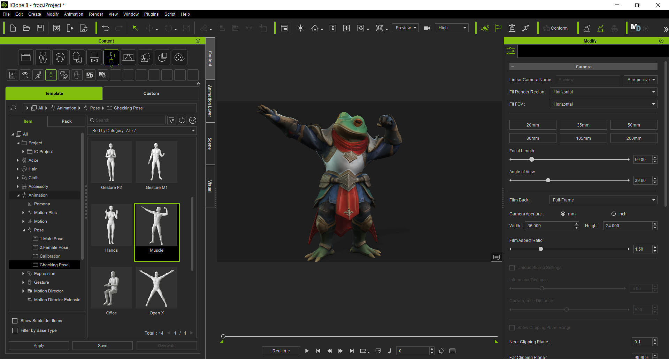Enable Filter by Base Type checkbox
This screenshot has width=669, height=359.
[x=15, y=330]
